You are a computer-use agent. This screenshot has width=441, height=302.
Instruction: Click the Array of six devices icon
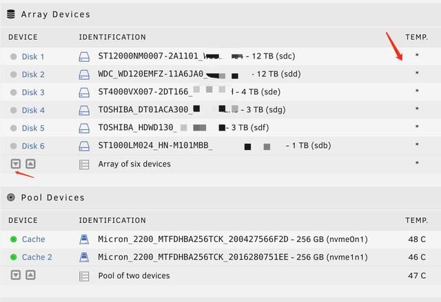tap(84, 164)
